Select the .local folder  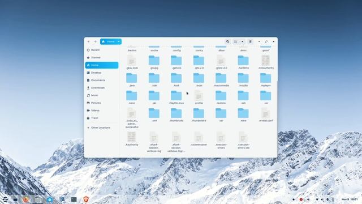click(x=199, y=78)
